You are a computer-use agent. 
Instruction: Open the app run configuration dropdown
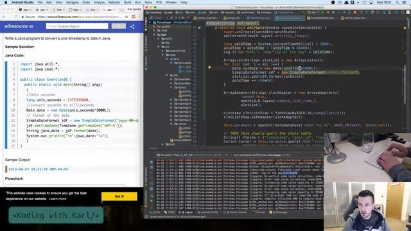[x=313, y=12]
